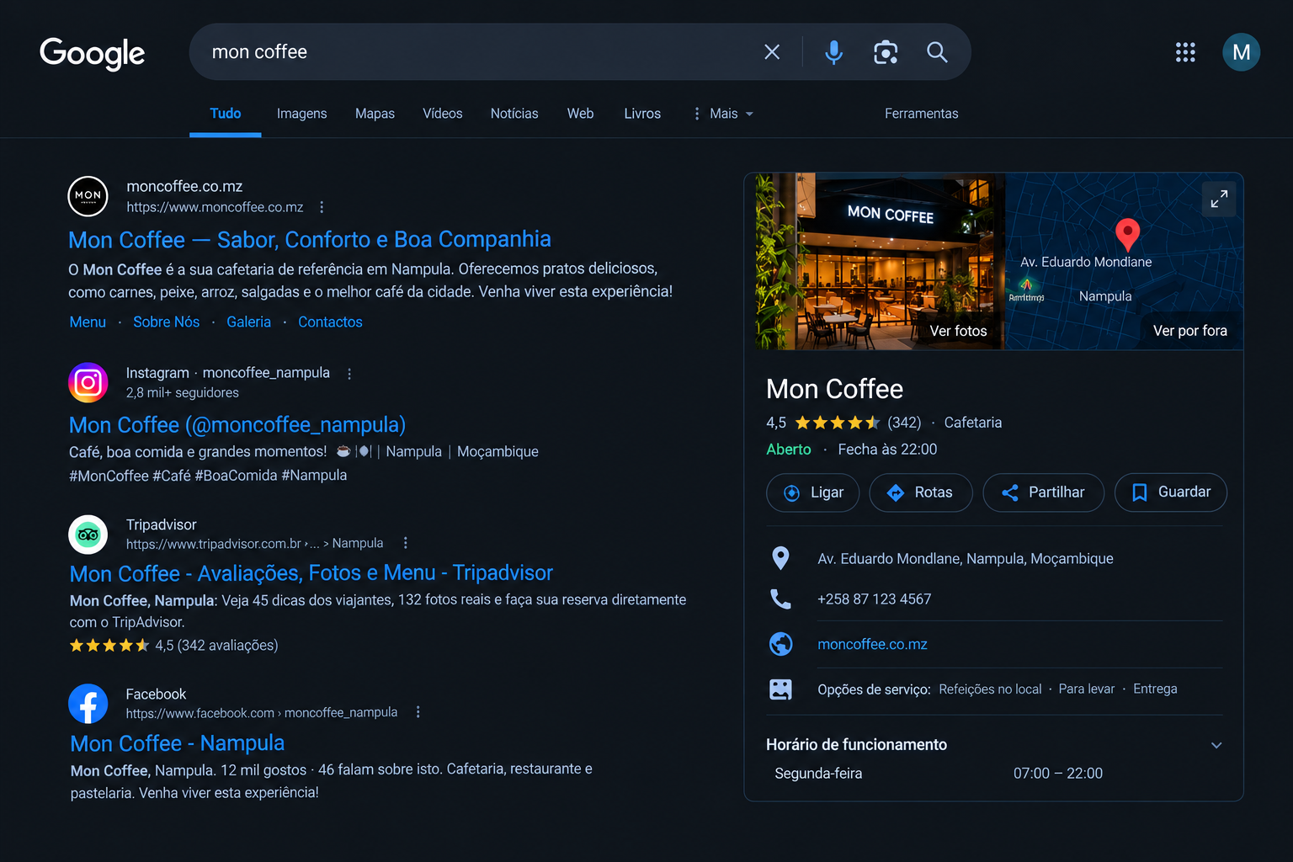Open the Galeria sitelink
Viewport: 1293px width, 862px height.
249,322
